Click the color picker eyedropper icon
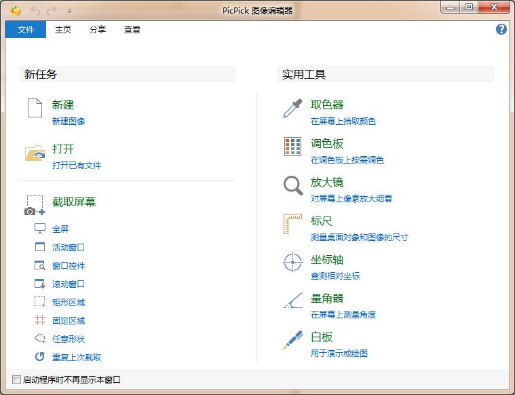 292,109
